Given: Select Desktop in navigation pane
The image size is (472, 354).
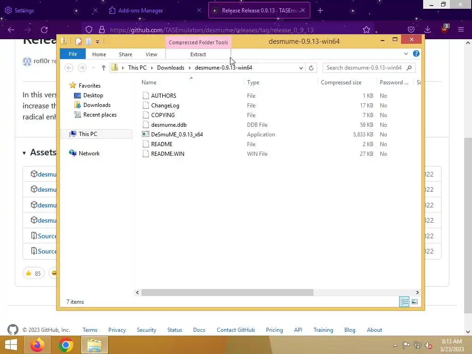Looking at the screenshot, I should 93,95.
